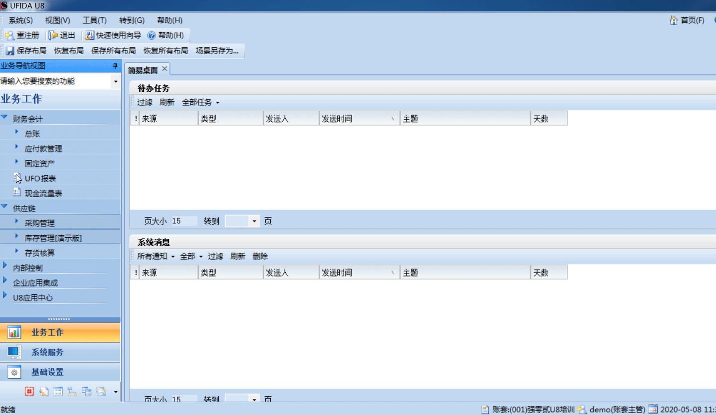The width and height of the screenshot is (716, 415).
Task: Click the calendar icon in status bar
Action: (653, 410)
